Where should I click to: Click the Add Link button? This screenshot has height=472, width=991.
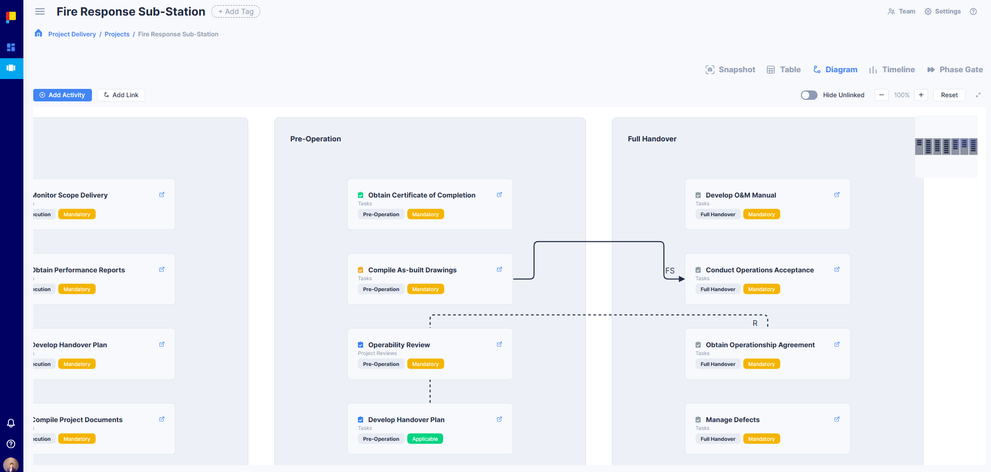(120, 95)
